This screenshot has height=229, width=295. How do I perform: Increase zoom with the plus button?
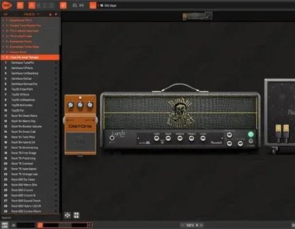tap(201, 225)
